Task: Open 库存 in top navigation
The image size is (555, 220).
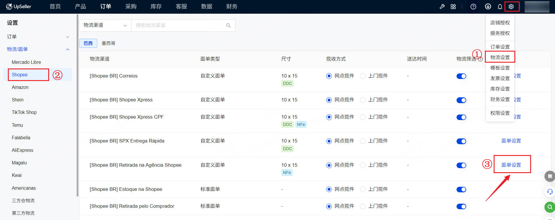Action: pos(156,6)
